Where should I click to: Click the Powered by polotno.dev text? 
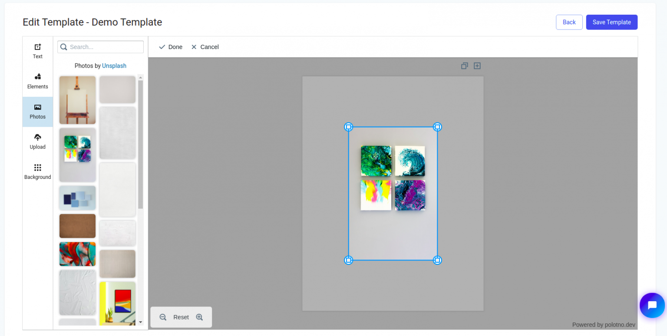pos(604,325)
